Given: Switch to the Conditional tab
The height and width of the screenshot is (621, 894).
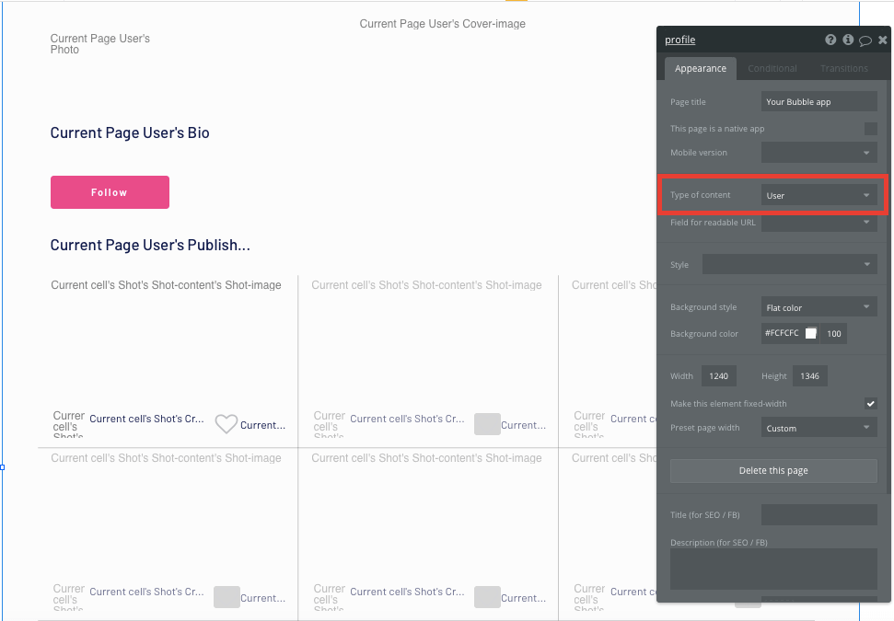Looking at the screenshot, I should coord(772,67).
